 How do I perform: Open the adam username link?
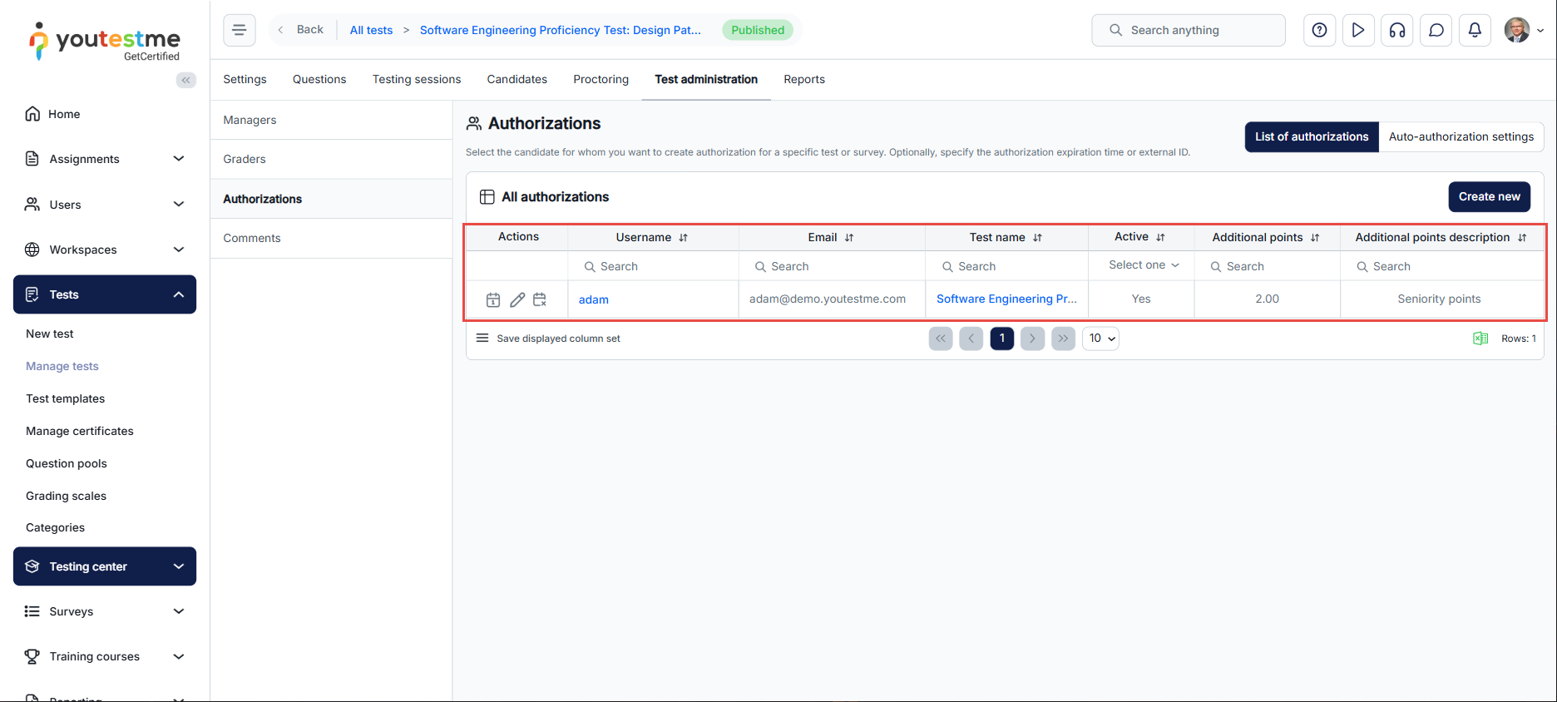[x=594, y=299]
